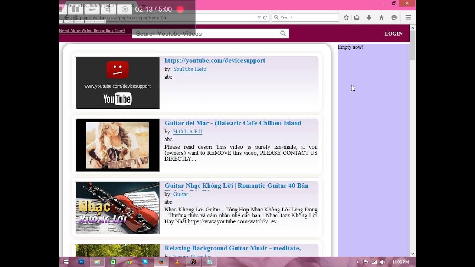The width and height of the screenshot is (475, 267).
Task: Show your bookmarks list
Action: [357, 17]
